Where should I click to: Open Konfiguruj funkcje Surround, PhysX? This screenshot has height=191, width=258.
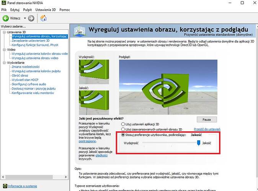35,45
